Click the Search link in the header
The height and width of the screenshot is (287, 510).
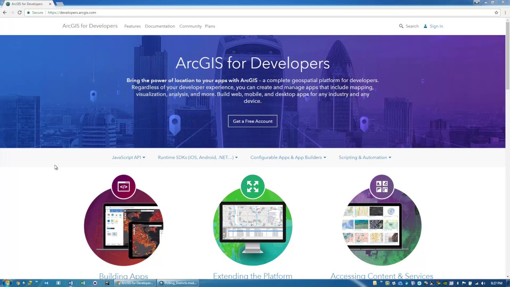tap(412, 26)
